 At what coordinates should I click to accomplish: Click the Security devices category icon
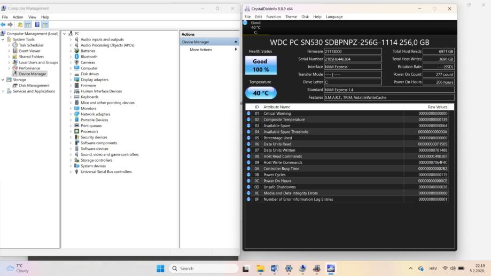pyautogui.click(x=77, y=137)
